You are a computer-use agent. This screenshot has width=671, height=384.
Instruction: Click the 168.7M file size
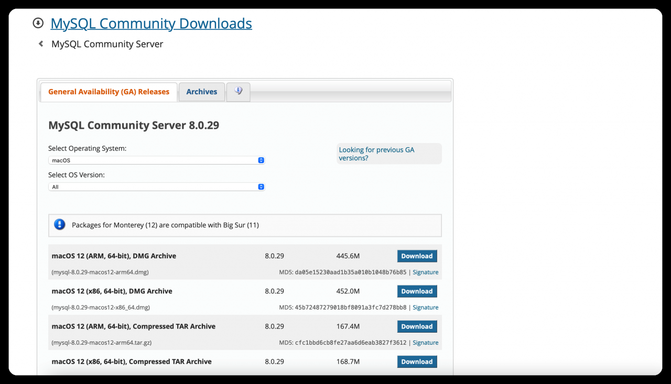point(348,361)
